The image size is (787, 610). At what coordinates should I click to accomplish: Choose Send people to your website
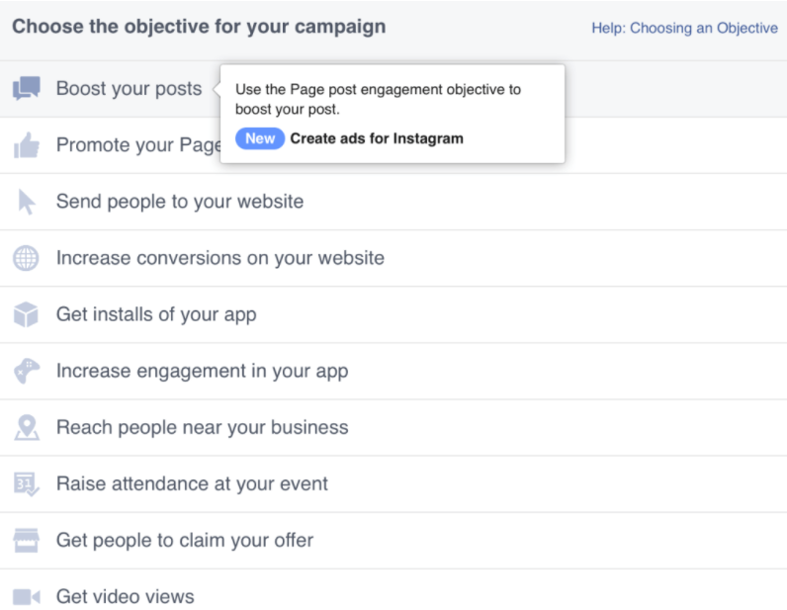[x=180, y=202]
